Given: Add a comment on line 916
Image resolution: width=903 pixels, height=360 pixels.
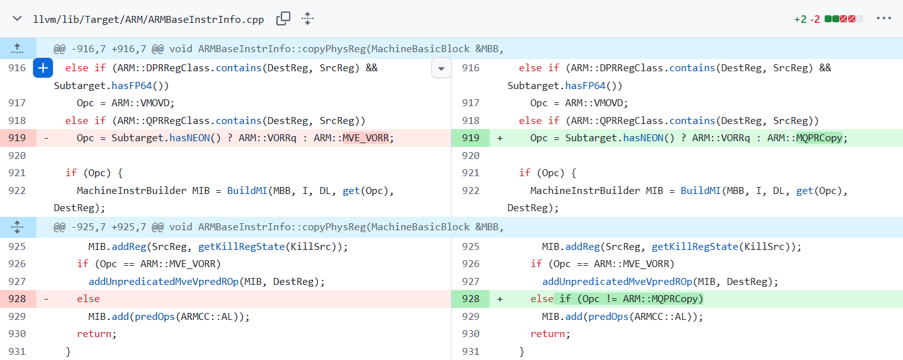Looking at the screenshot, I should (43, 68).
